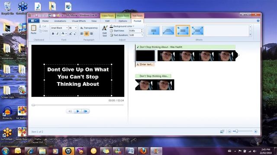Screen dimensions: 277x155
Task: Select center text alignment
Action: click(x=87, y=34)
